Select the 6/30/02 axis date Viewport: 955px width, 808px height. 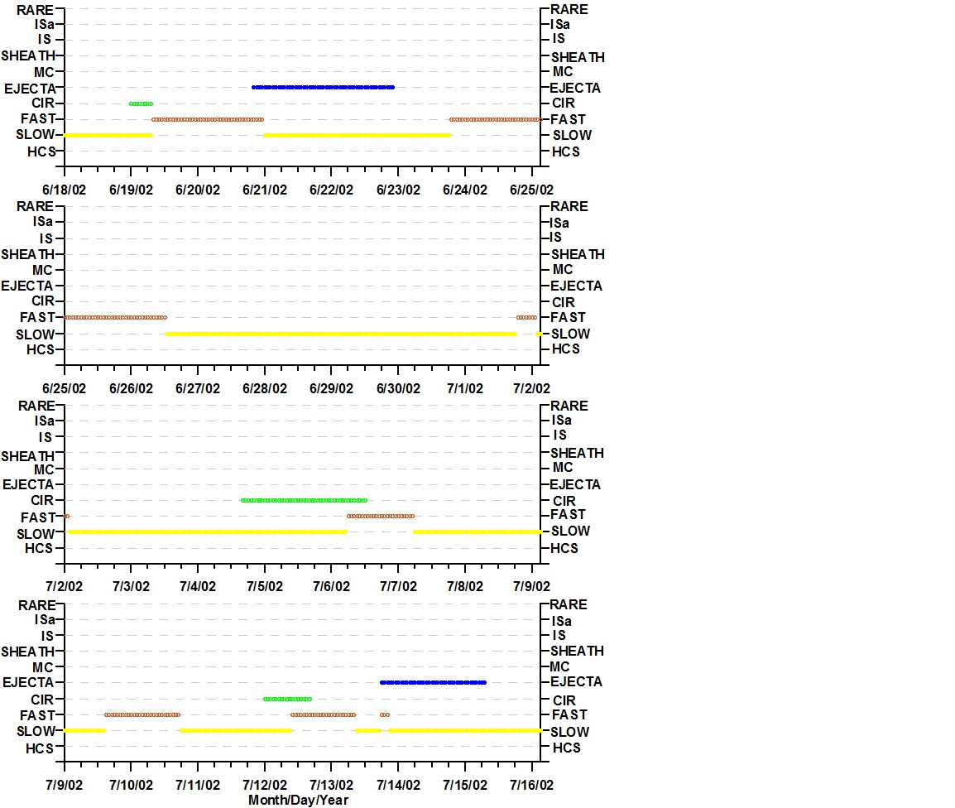[398, 388]
